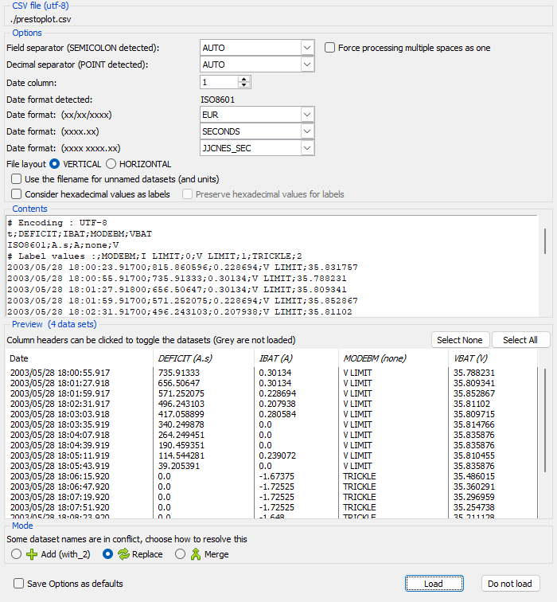Viewport: 557px width, 602px height.
Task: Select VERTICAL file layout
Action: click(x=54, y=164)
